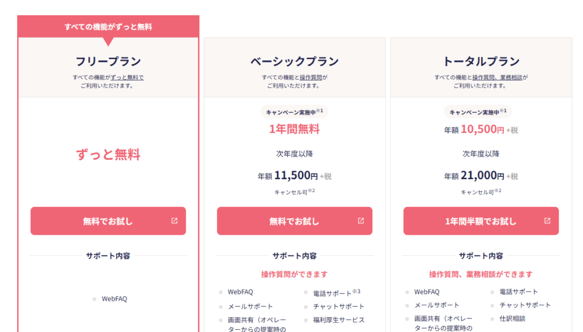Click the 1年間無料 campaign text
The width and height of the screenshot is (583, 332).
pos(294,129)
